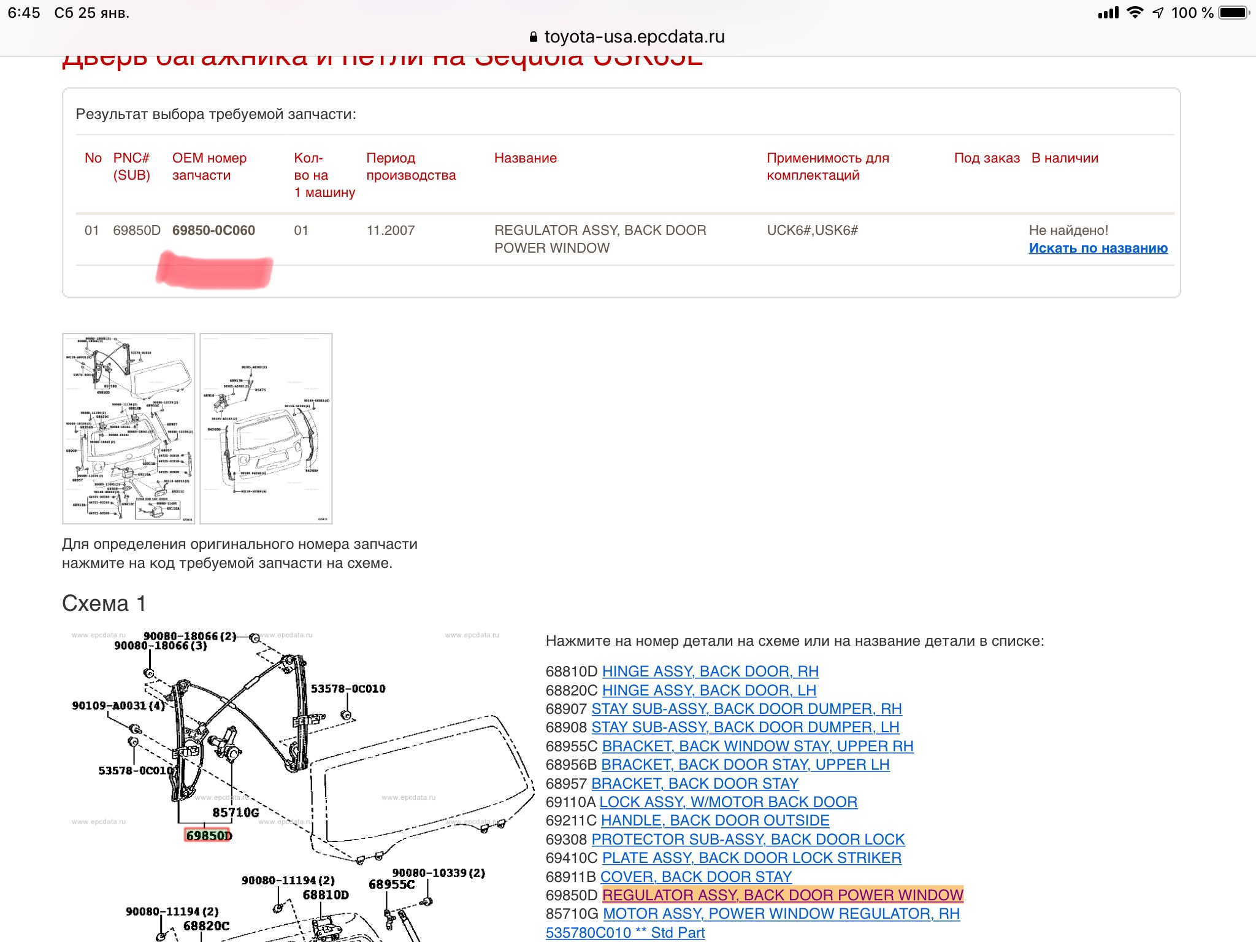Screen dimensions: 1256x942
Task: Select HANDLE, BACK DOOR OUTSIDE link
Action: [x=714, y=821]
